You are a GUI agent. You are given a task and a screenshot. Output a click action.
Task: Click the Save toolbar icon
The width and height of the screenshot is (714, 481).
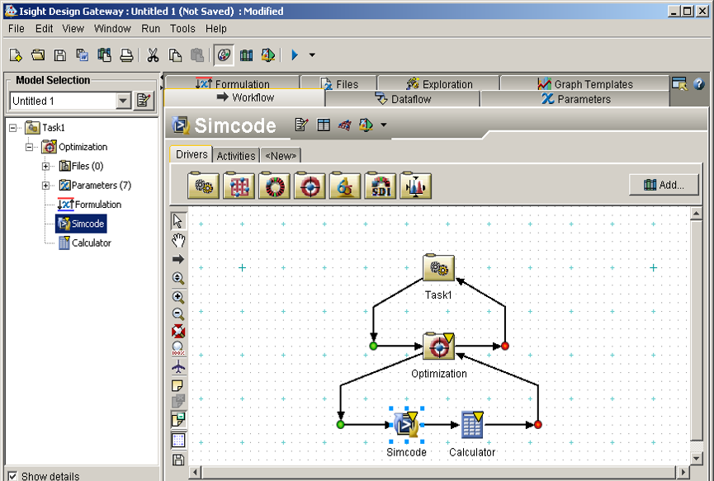coord(59,55)
